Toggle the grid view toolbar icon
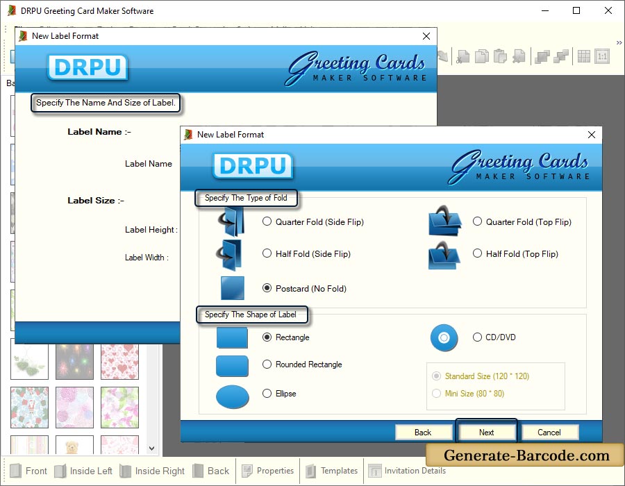Viewport: 625px width, 486px height. [x=583, y=56]
